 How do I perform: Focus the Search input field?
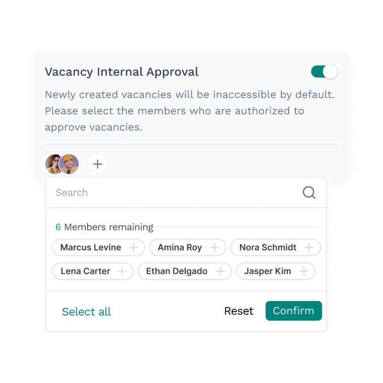coord(172,192)
